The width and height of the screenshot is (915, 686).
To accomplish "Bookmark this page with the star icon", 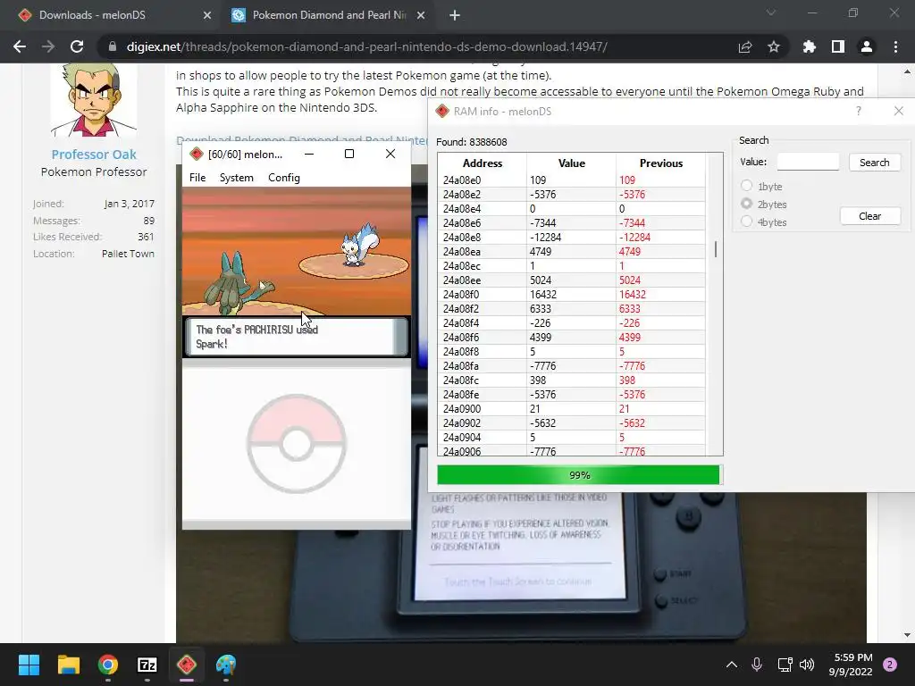I will (774, 46).
